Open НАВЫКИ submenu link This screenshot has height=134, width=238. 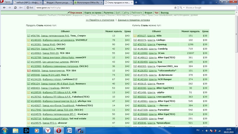pos(42,15)
